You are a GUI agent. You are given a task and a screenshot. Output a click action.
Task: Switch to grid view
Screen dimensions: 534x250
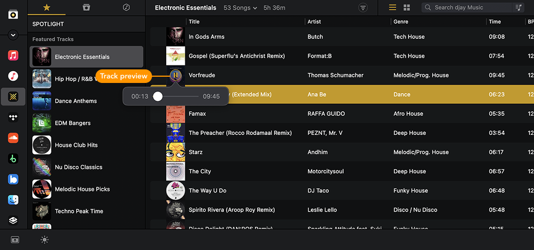coord(407,7)
